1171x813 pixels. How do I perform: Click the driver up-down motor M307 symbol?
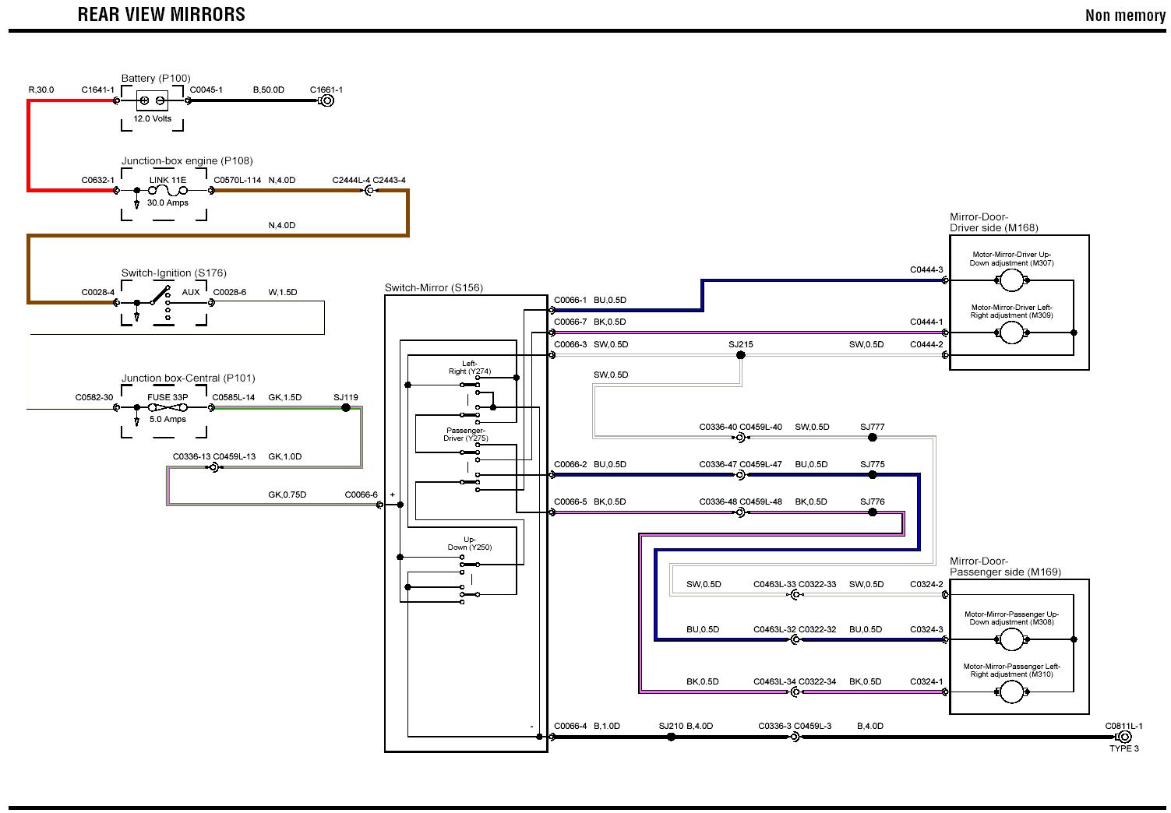click(x=1011, y=280)
